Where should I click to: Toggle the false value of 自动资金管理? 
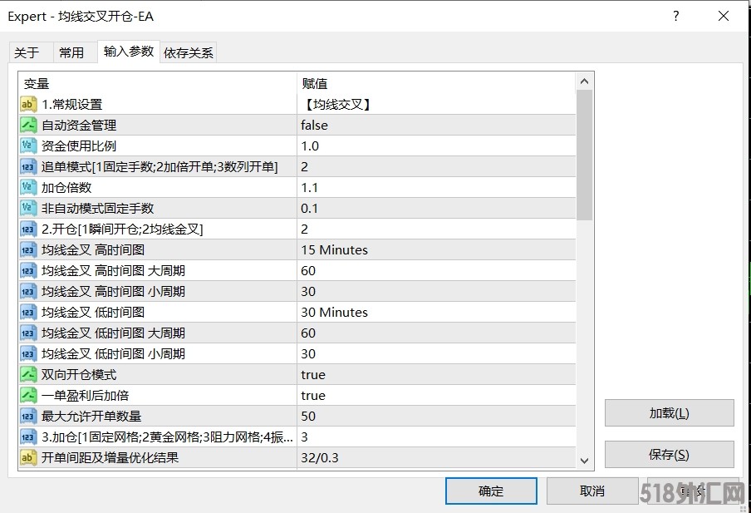point(436,126)
